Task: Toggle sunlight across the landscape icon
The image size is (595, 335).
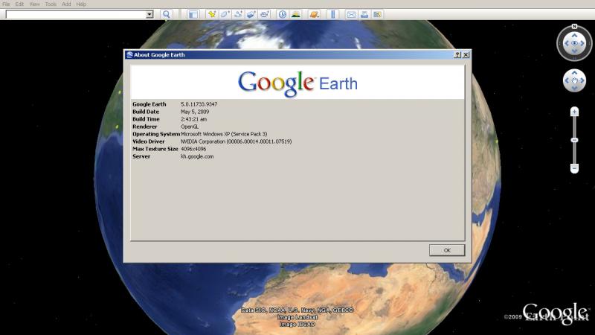Action: [x=296, y=14]
